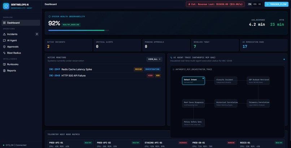Select the Telemetry Correlation node
Image resolution: width=291 pixels, height=148 pixels.
258,103
